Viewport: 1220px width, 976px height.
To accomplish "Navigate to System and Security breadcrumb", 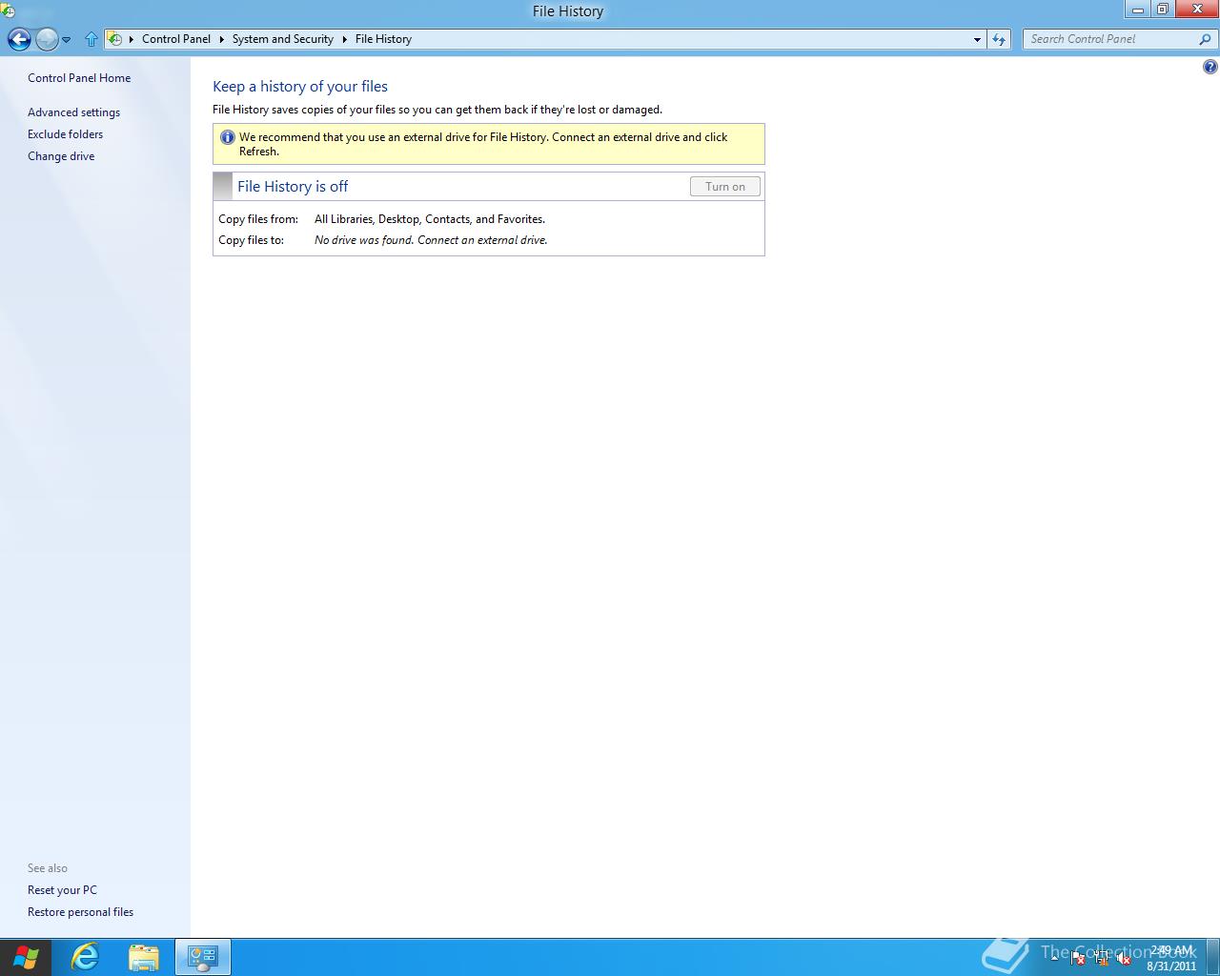I will (x=283, y=39).
